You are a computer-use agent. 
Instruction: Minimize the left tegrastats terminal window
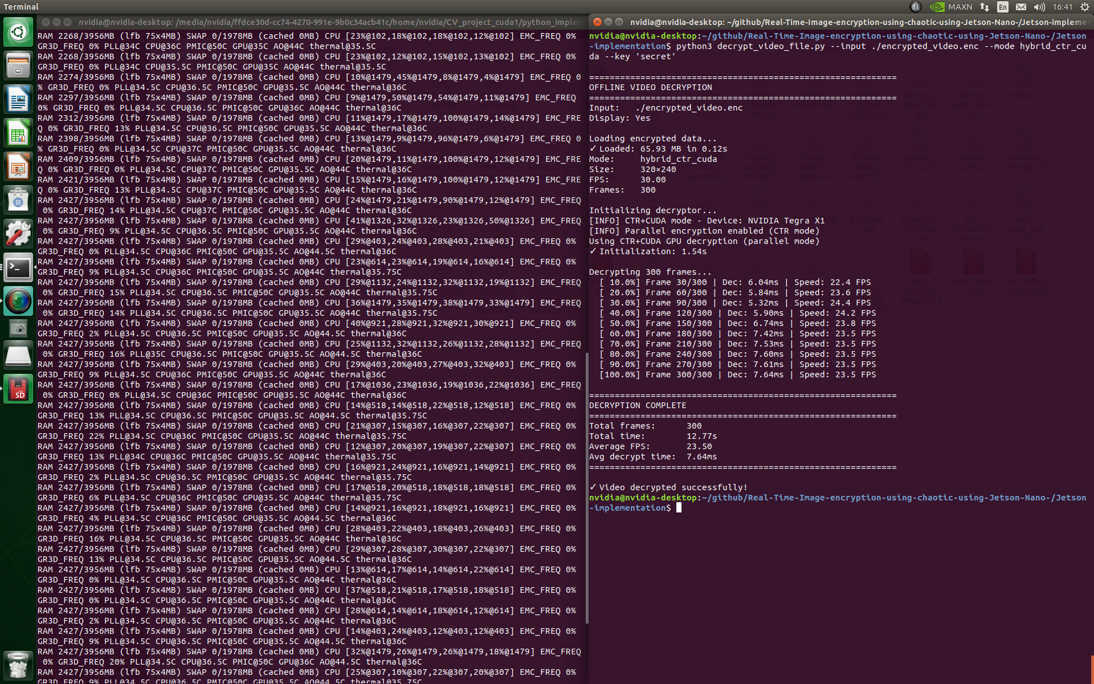(56, 22)
